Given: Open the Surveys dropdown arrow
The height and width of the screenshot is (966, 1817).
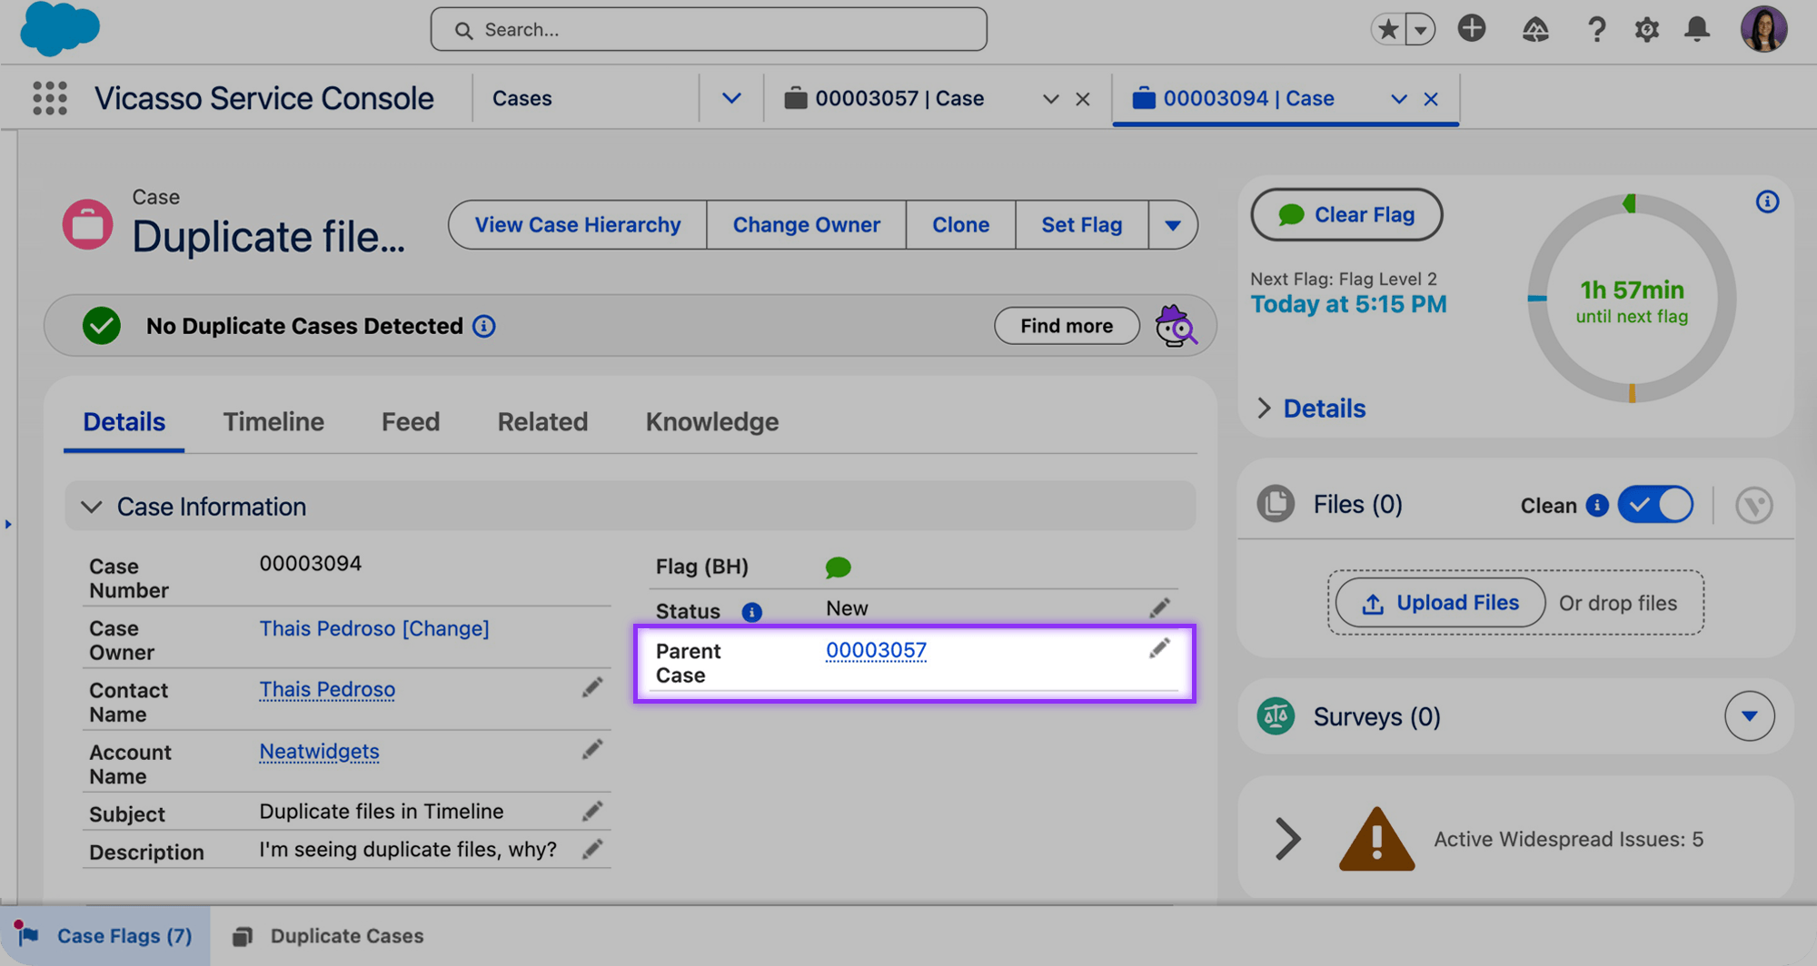Looking at the screenshot, I should click(x=1750, y=716).
